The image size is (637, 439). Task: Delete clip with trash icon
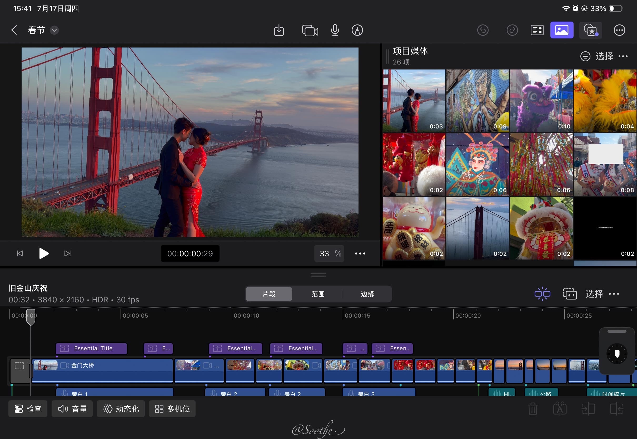tap(533, 409)
